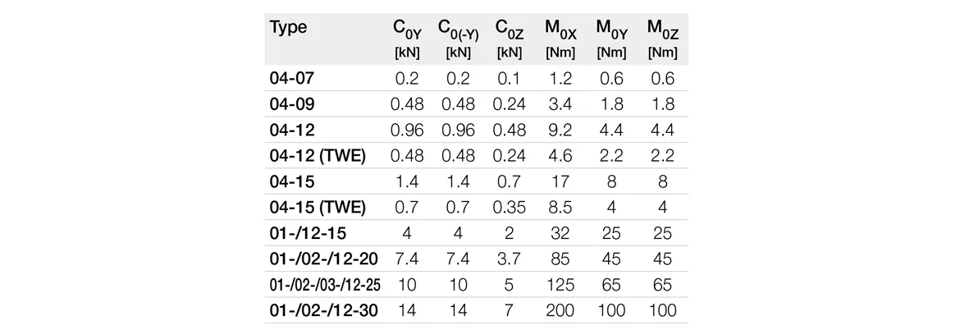Click the C0Z [kN] column header
The height and width of the screenshot is (330, 960).
click(510, 38)
